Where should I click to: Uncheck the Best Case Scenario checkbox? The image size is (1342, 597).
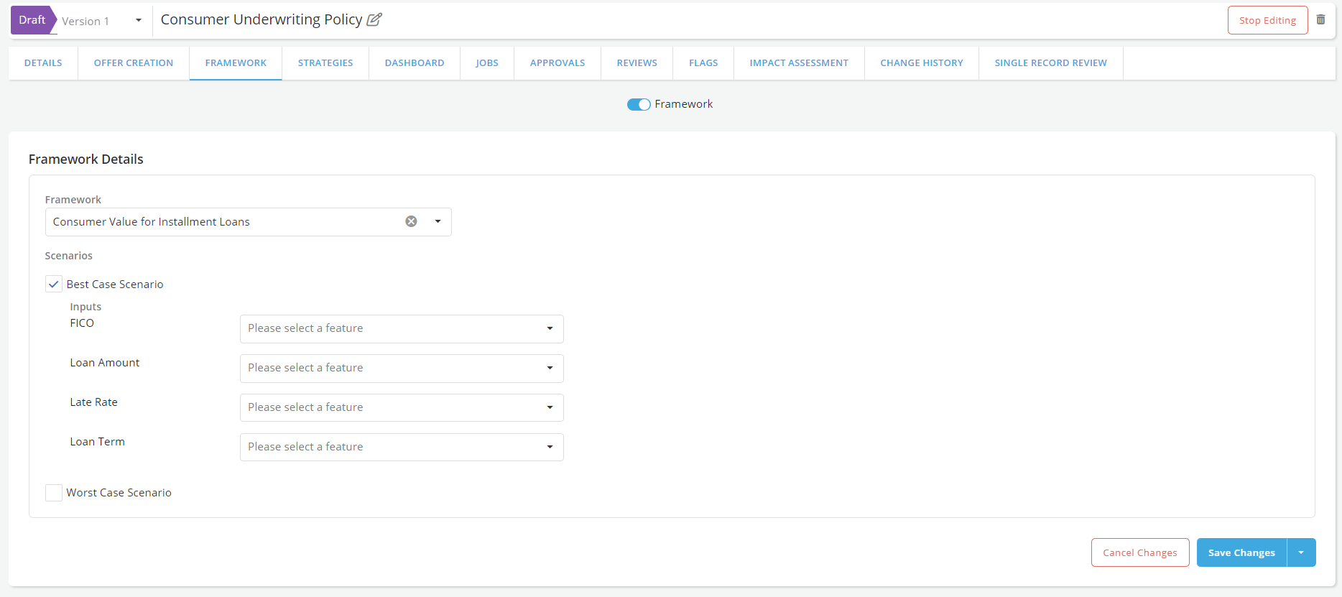point(54,284)
